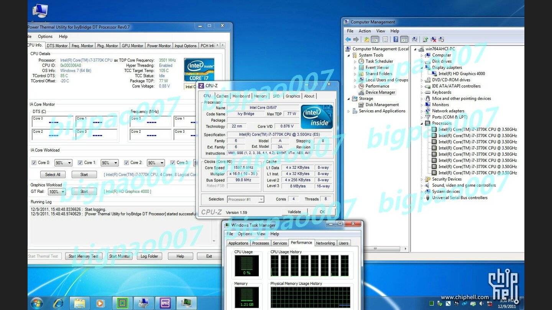Switch to Task Manager taskbar icon
Image resolution: width=552 pixels, height=310 pixels.
click(187, 303)
